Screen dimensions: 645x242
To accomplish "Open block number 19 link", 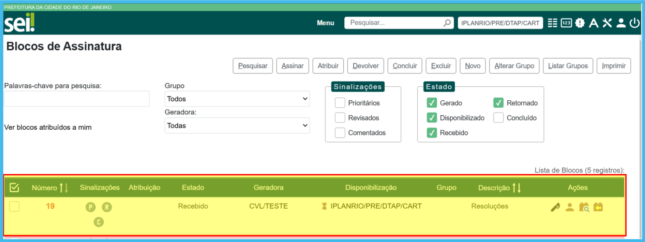I will pyautogui.click(x=50, y=206).
